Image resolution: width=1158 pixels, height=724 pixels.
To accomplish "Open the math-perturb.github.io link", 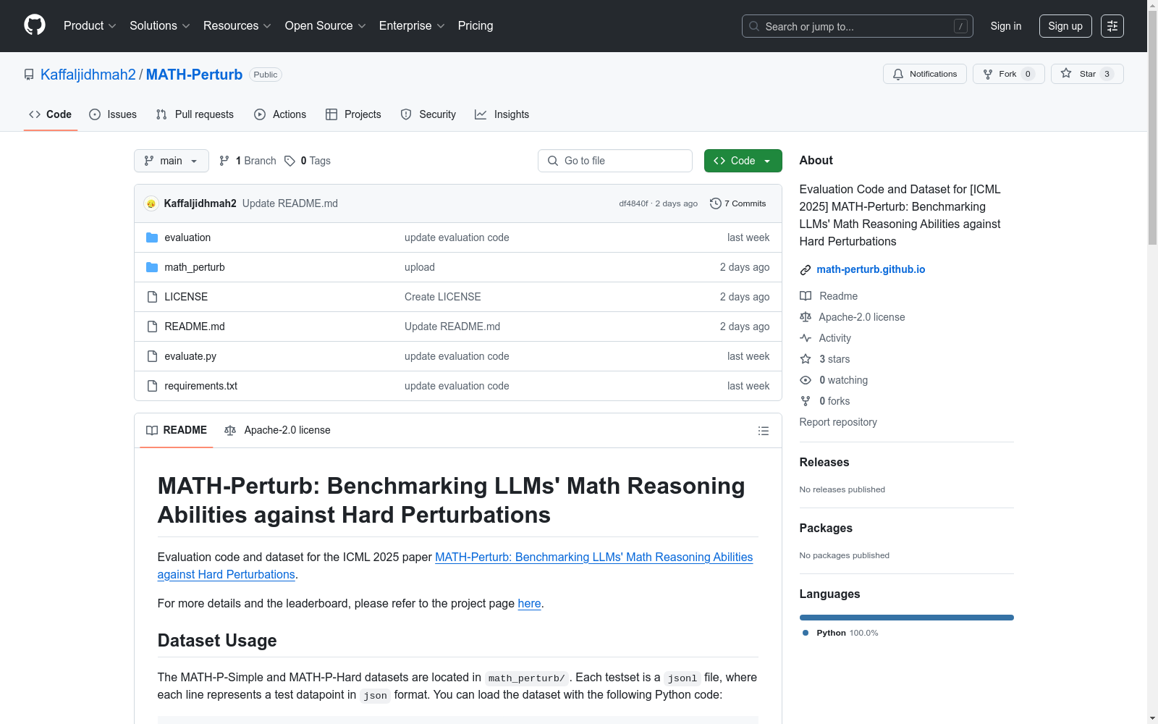I will (871, 269).
